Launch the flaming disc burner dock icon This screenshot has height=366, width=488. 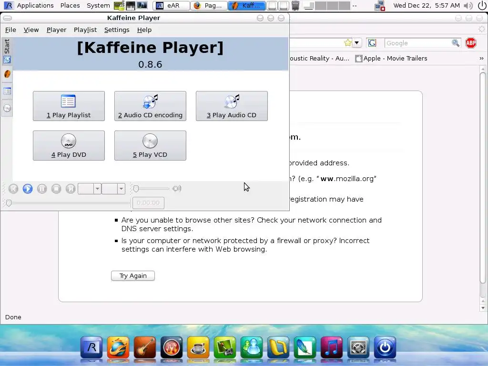click(172, 347)
